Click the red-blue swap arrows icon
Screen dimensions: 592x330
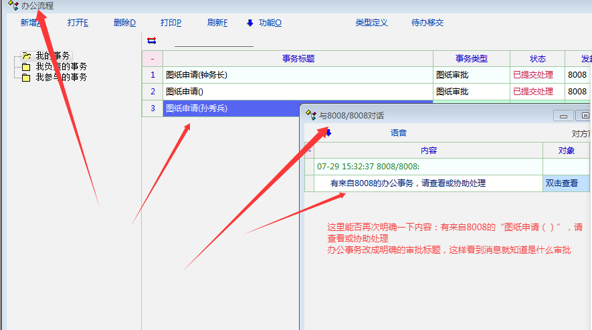151,40
